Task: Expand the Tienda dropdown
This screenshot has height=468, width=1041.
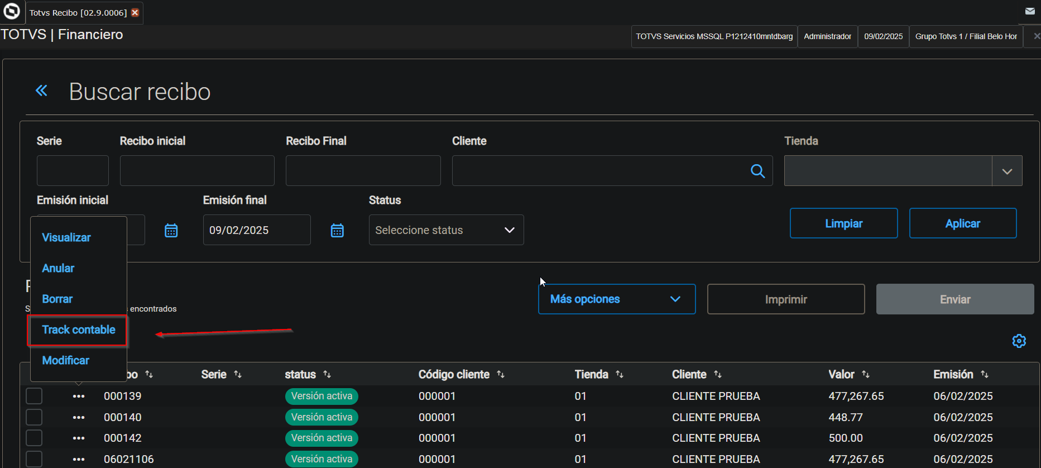Action: [x=1007, y=171]
